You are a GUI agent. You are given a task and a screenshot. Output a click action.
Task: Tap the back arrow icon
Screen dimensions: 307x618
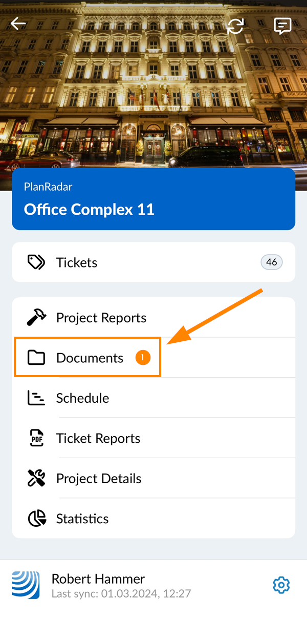coord(18,24)
